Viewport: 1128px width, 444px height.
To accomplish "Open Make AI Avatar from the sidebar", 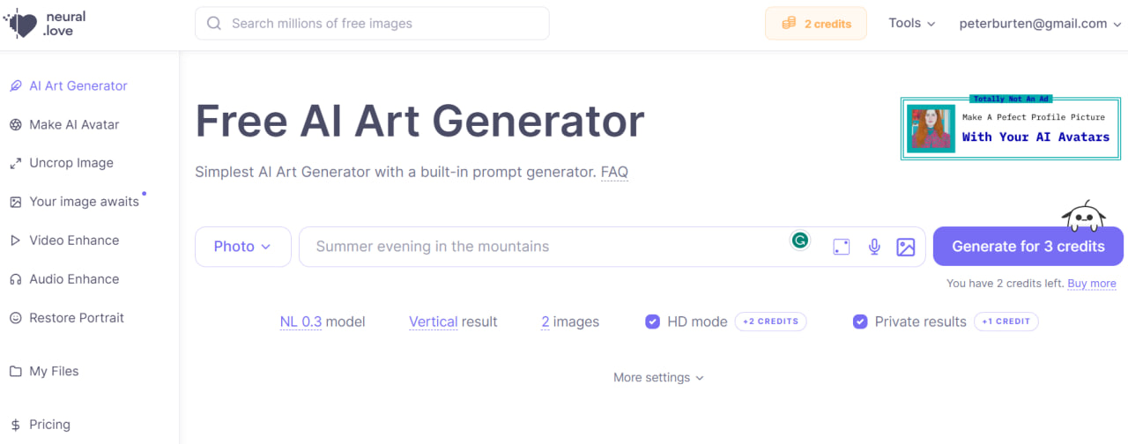I will tap(74, 124).
